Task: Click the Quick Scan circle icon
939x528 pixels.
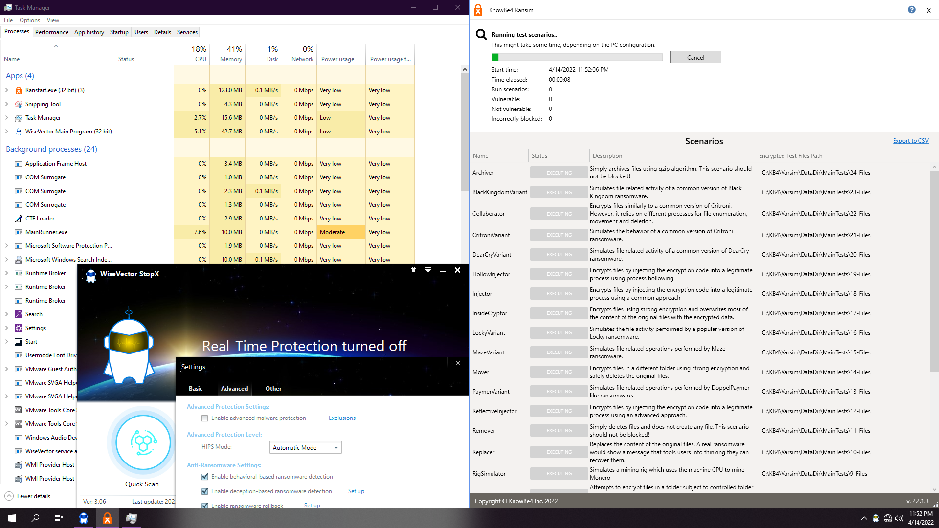Action: 143,442
